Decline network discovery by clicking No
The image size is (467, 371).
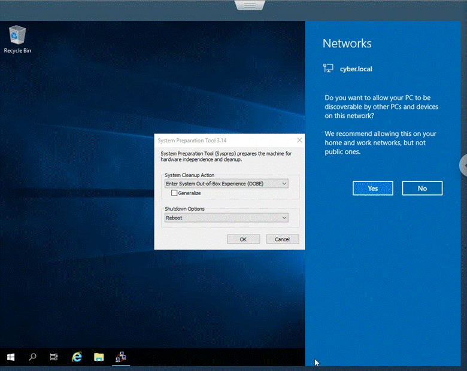click(x=422, y=188)
